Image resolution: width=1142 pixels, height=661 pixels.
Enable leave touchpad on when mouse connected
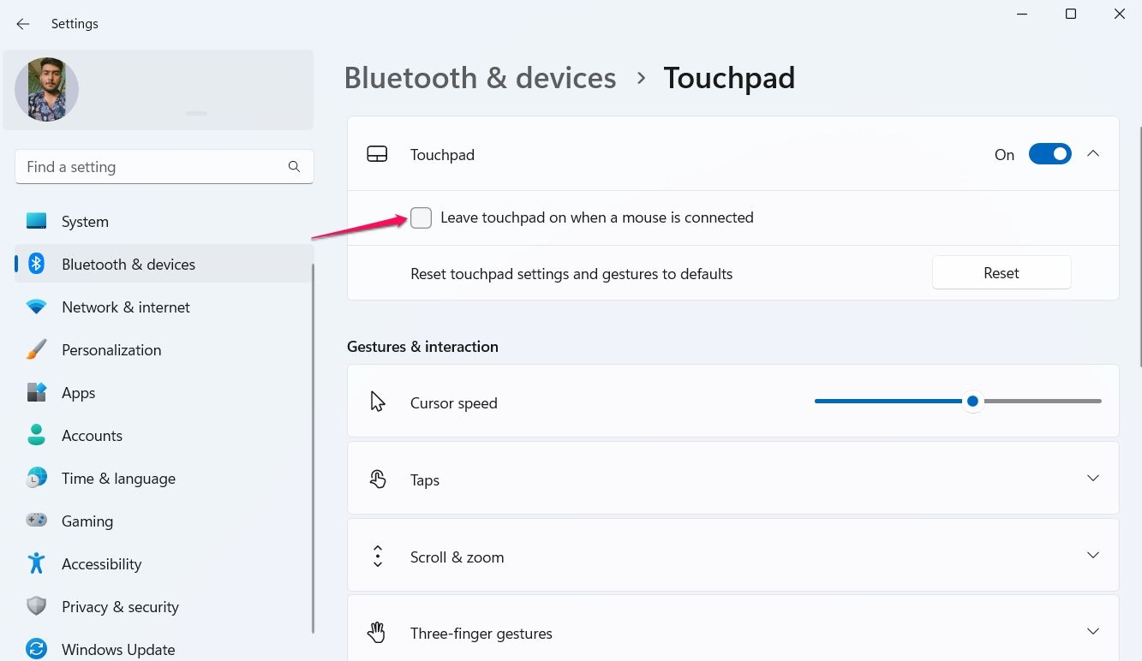click(x=421, y=217)
